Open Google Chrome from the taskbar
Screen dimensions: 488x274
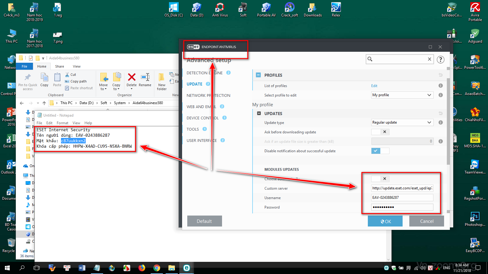pos(157,268)
